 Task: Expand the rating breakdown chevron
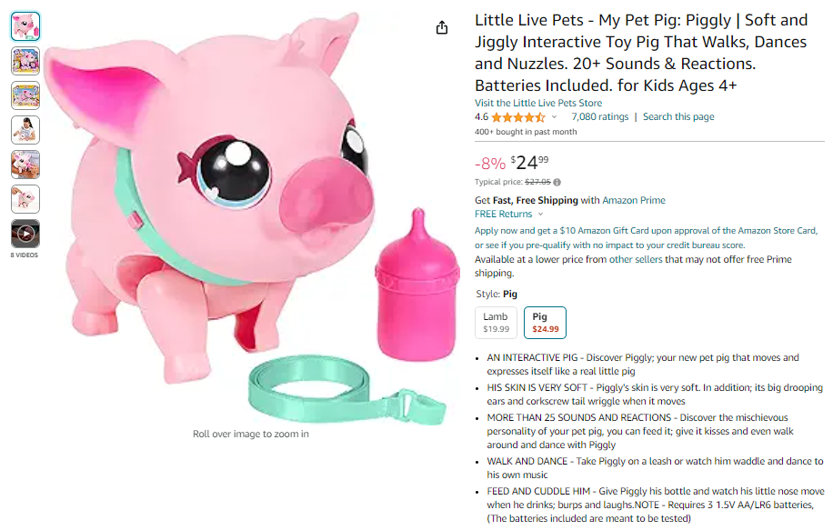click(x=555, y=117)
